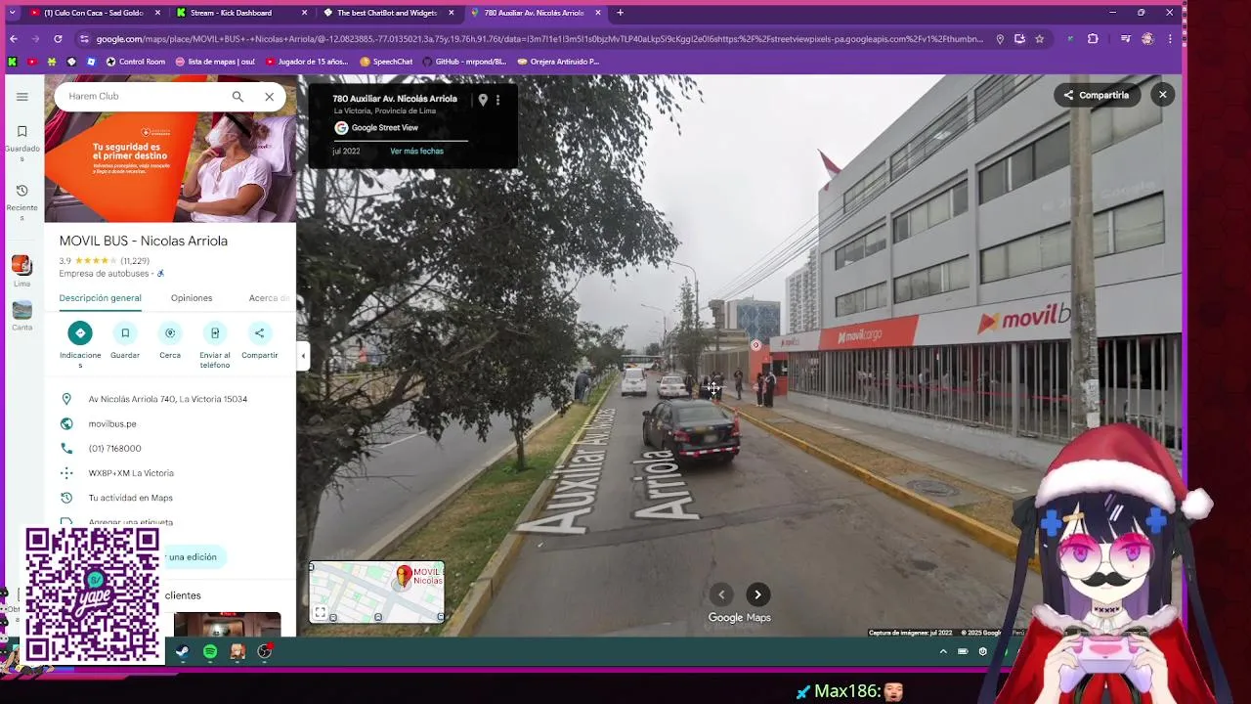Click the phone number (01) 7168000
This screenshot has height=704, width=1251.
tap(115, 448)
